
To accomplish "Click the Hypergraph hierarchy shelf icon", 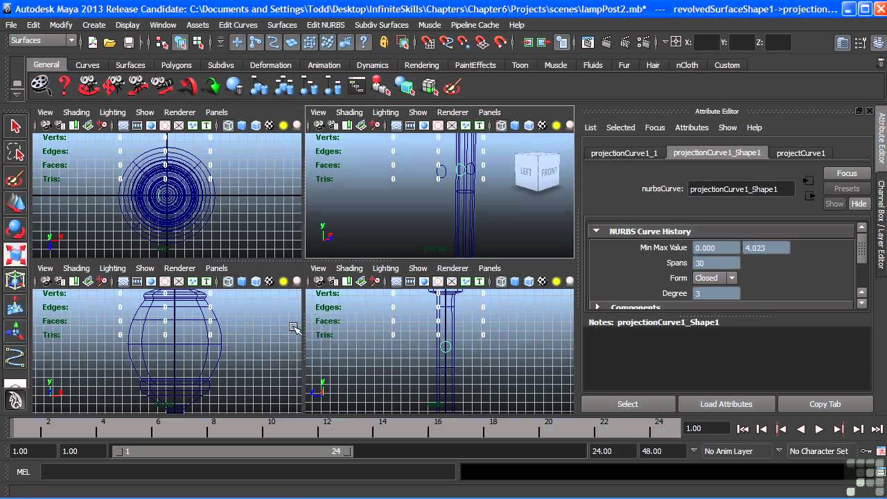I will point(357,86).
